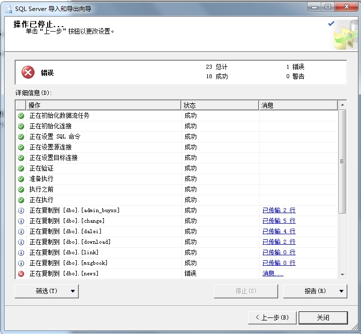Click the info icon on the [dbo].[download] row
361x334 pixels.
click(21, 242)
